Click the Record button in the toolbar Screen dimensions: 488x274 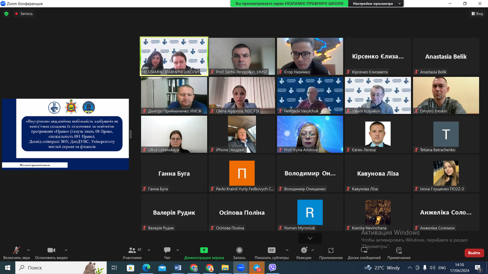[x=239, y=253]
